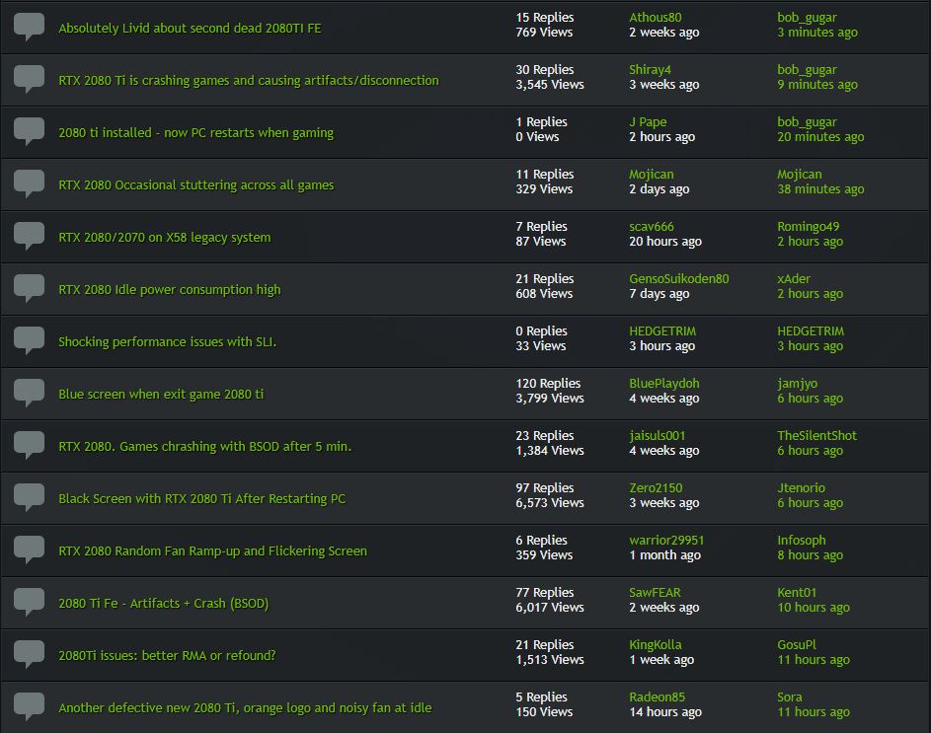Open the thread 'RTX 2080 Random Fan Ramp-up and Flickering Screen'
The width and height of the screenshot is (931, 733).
coord(213,550)
